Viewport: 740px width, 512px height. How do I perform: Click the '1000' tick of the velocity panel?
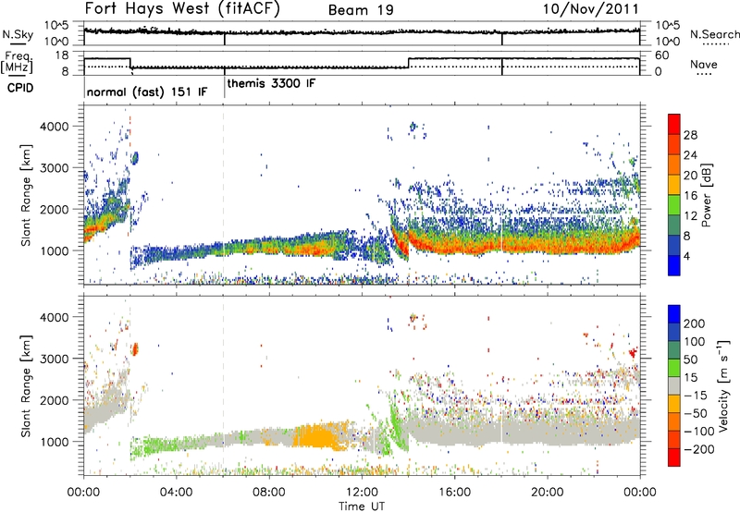(x=54, y=442)
